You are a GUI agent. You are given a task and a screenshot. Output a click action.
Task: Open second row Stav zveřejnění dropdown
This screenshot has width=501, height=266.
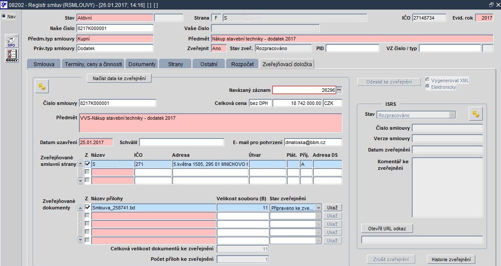pos(318,216)
